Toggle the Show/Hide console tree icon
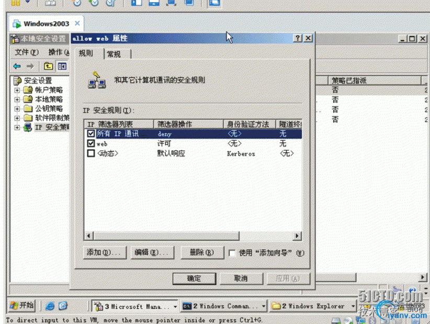This screenshot has width=430, height=324. coord(62,66)
